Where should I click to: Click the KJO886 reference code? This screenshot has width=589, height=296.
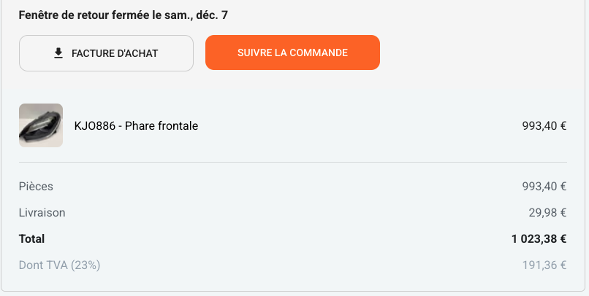pyautogui.click(x=95, y=126)
